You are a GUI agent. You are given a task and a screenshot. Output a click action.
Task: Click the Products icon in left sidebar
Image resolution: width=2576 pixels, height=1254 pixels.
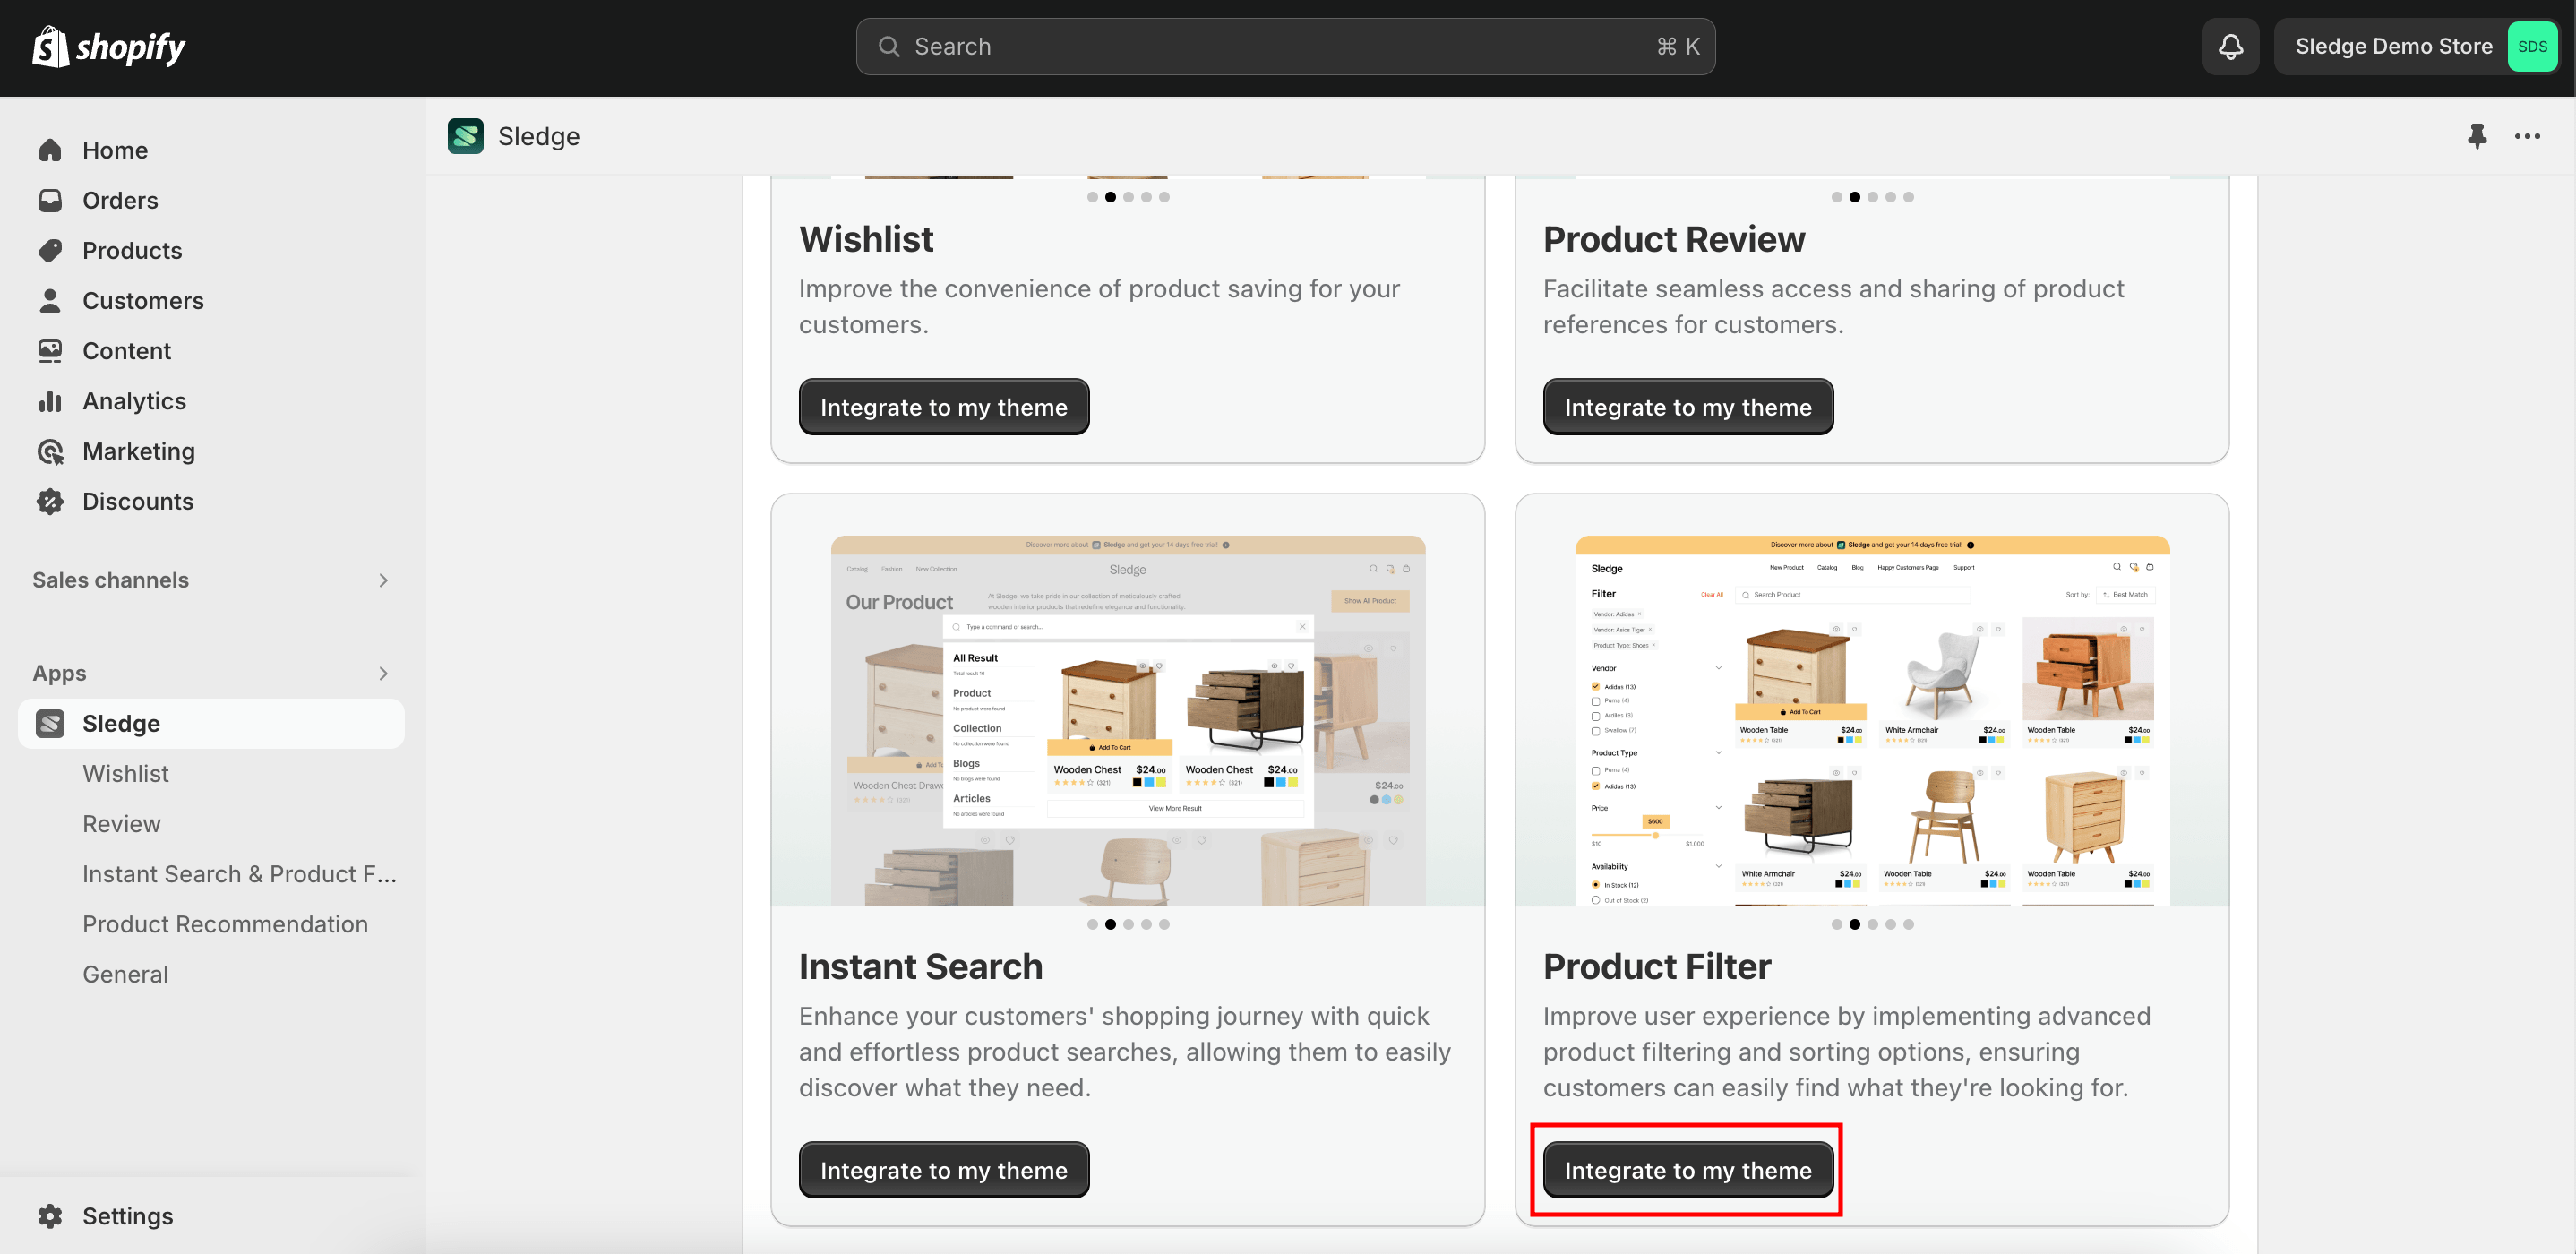[x=49, y=250]
